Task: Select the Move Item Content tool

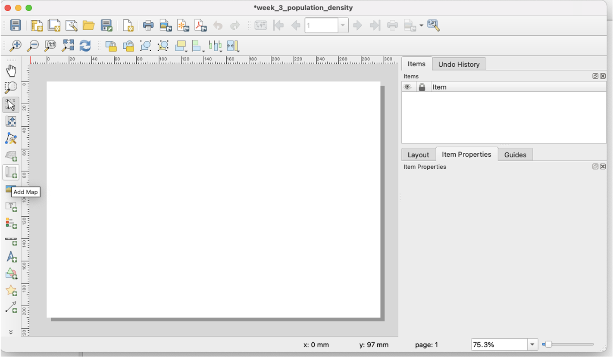Action: [11, 121]
